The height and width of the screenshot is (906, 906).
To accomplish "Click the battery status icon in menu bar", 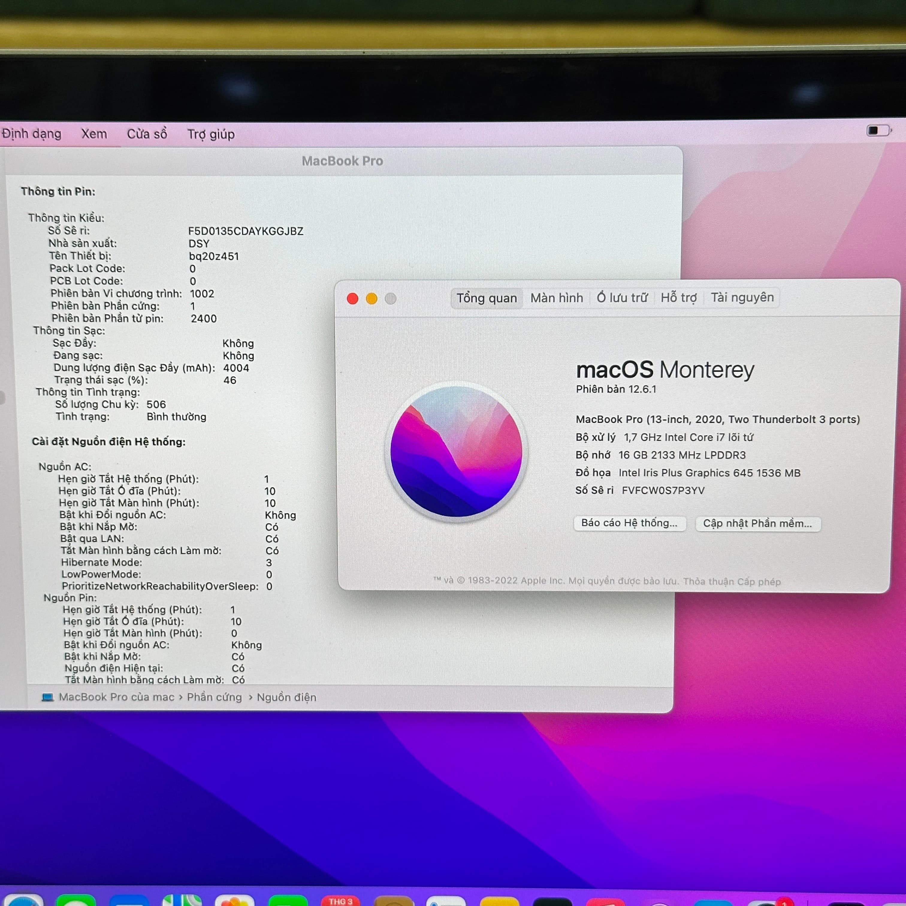I will coord(879,130).
